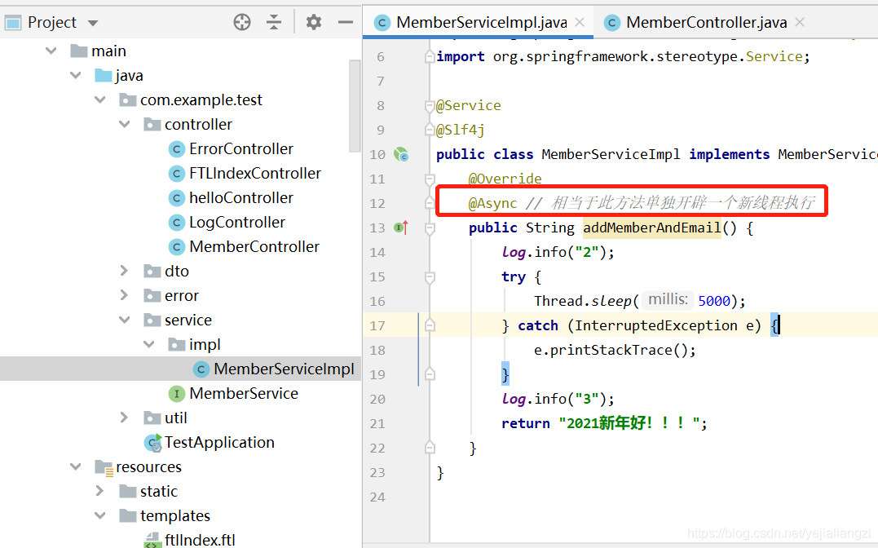Viewport: 878px width, 548px height.
Task: Select LogController class icon
Action: [176, 223]
